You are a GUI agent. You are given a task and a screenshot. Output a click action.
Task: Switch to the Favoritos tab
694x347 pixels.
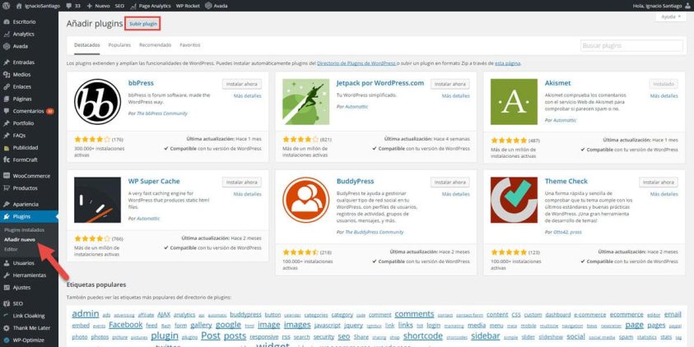pos(190,45)
